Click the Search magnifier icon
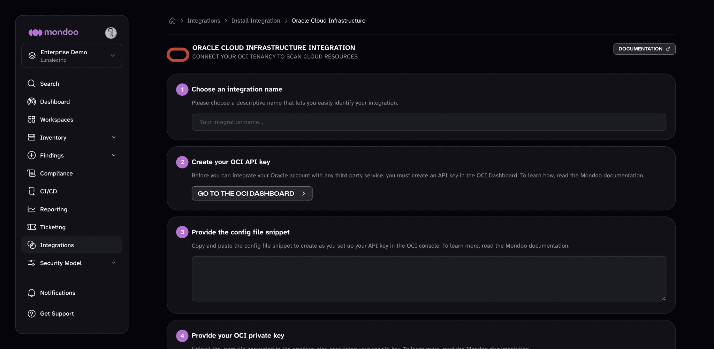Image resolution: width=714 pixels, height=349 pixels. tap(31, 84)
